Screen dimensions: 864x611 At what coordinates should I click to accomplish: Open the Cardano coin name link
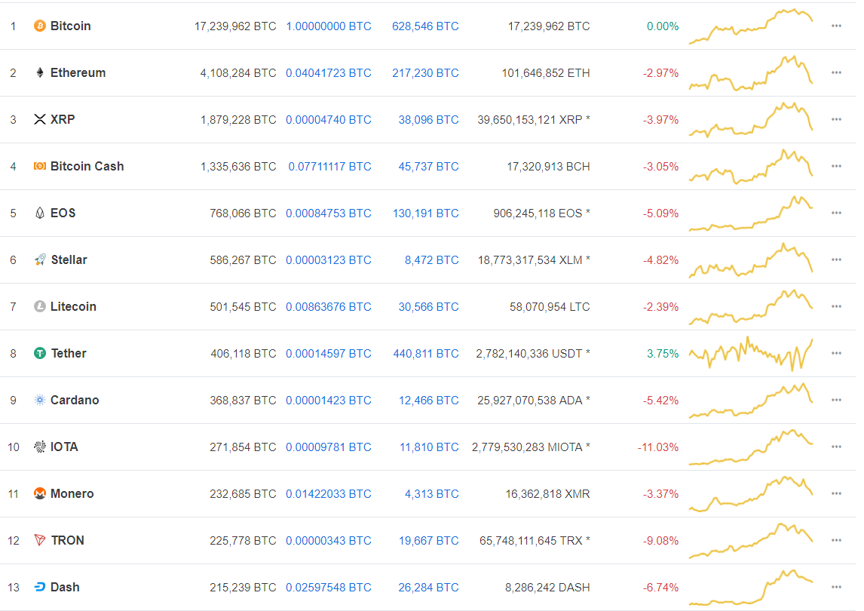(x=75, y=401)
